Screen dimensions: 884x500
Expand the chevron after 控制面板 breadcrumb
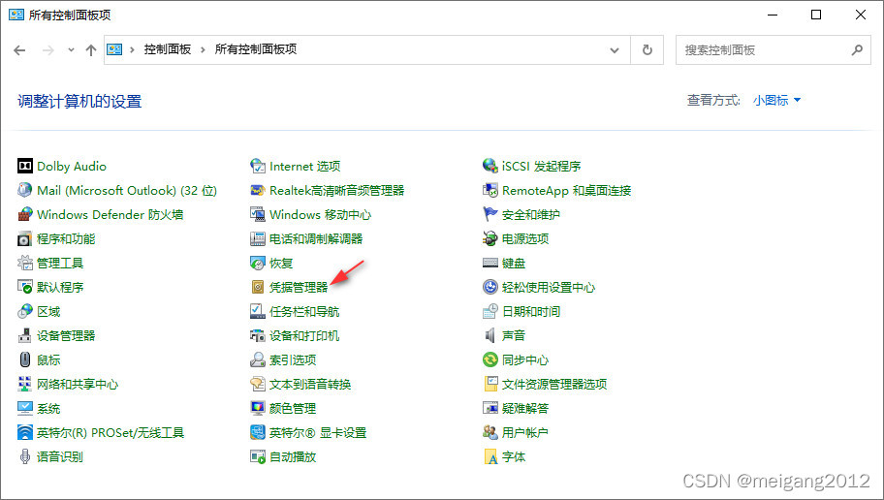coord(203,50)
